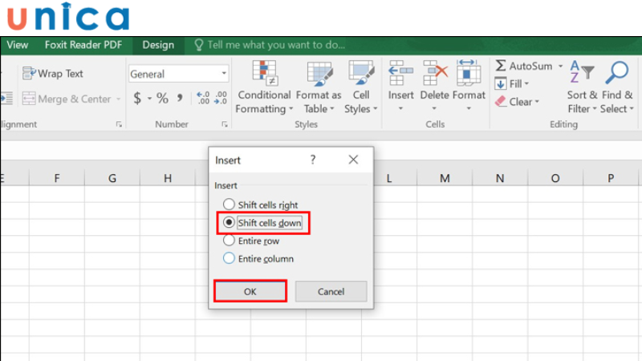Click the lightbulb Tell me icon
Screen dimensions: 642x361
tap(198, 45)
